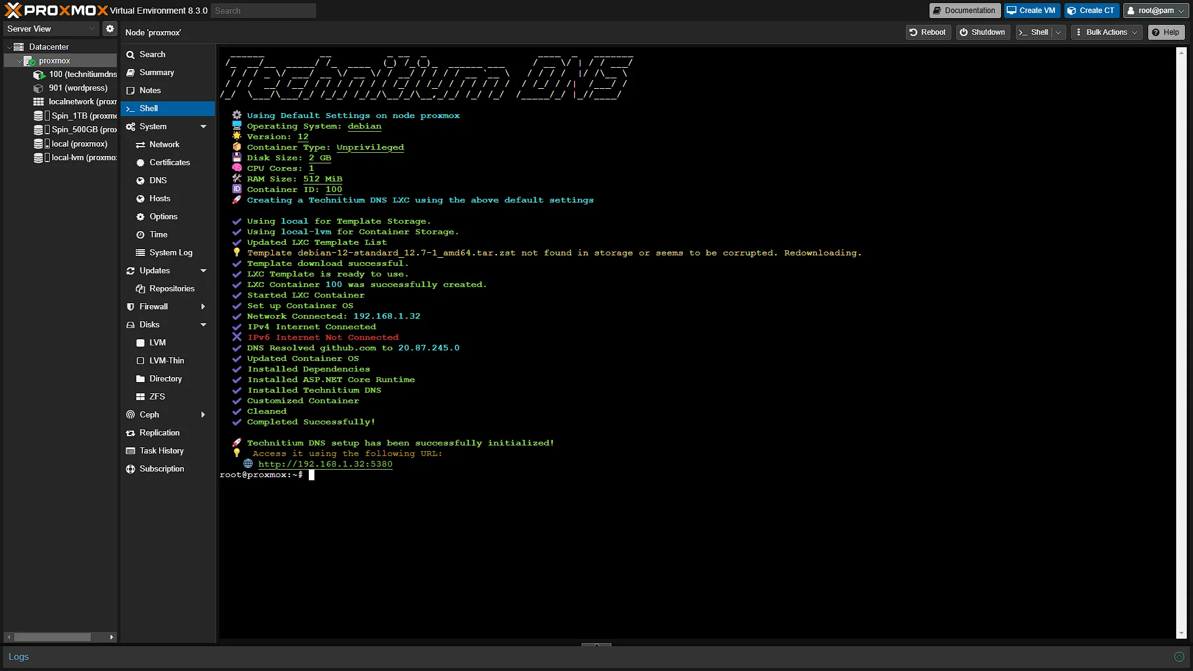Viewport: 1193px width, 671px height.
Task: Select Spin_1TB storage entry
Action: pos(75,116)
